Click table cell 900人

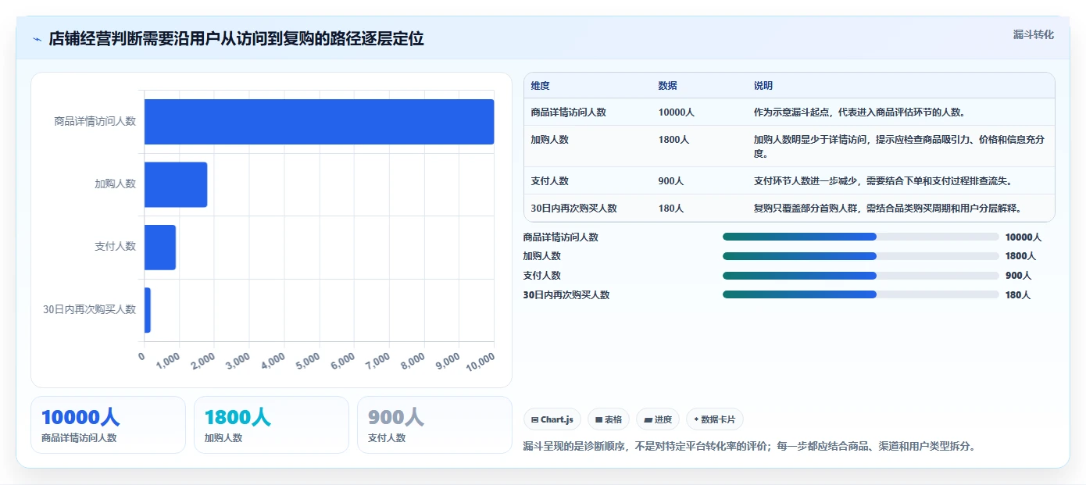click(670, 181)
